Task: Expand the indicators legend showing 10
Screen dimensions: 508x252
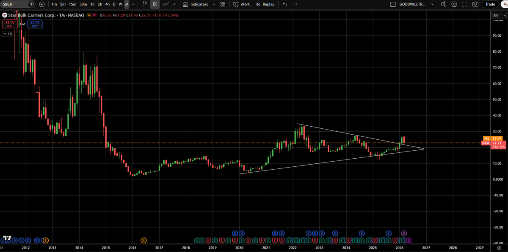Action: [8, 34]
